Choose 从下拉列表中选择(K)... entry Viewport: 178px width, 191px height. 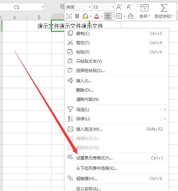(x=117, y=168)
